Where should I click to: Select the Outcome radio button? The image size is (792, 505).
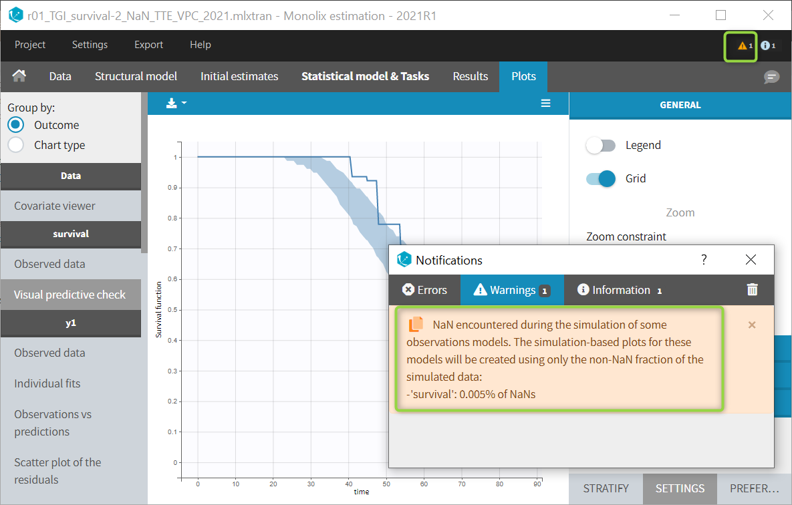point(16,125)
